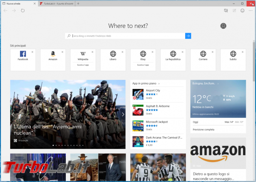Click the user profile avatar icon
The image size is (256, 182).
(223, 26)
